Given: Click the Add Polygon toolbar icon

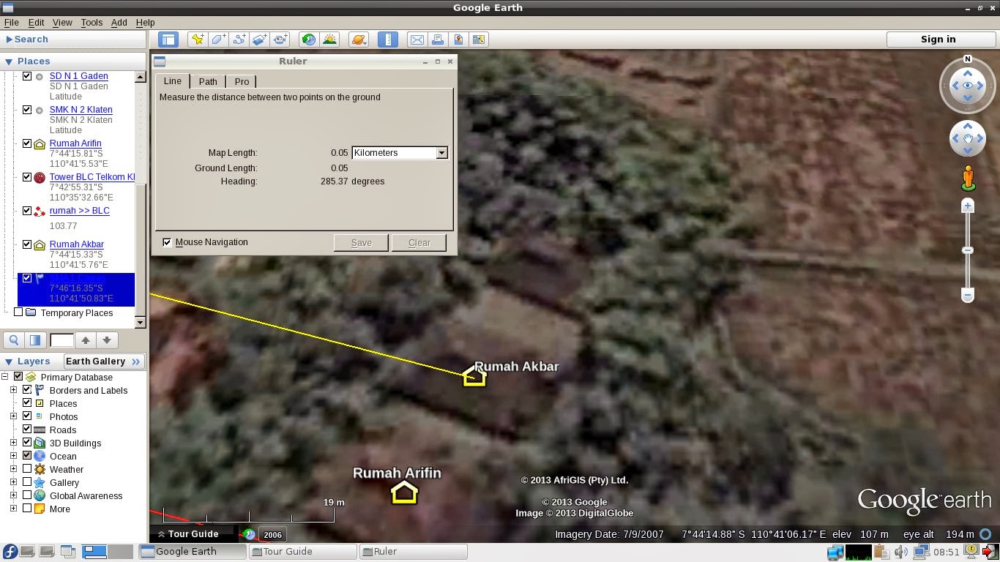Looking at the screenshot, I should point(218,40).
